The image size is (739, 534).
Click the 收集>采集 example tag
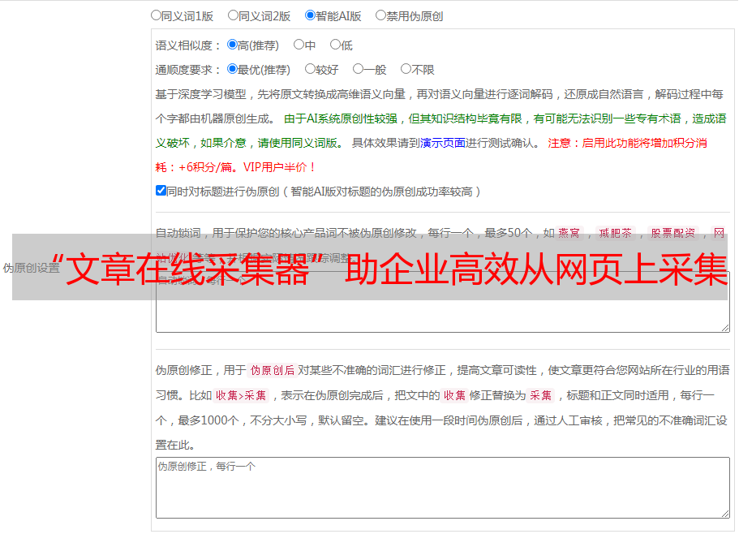click(x=241, y=395)
